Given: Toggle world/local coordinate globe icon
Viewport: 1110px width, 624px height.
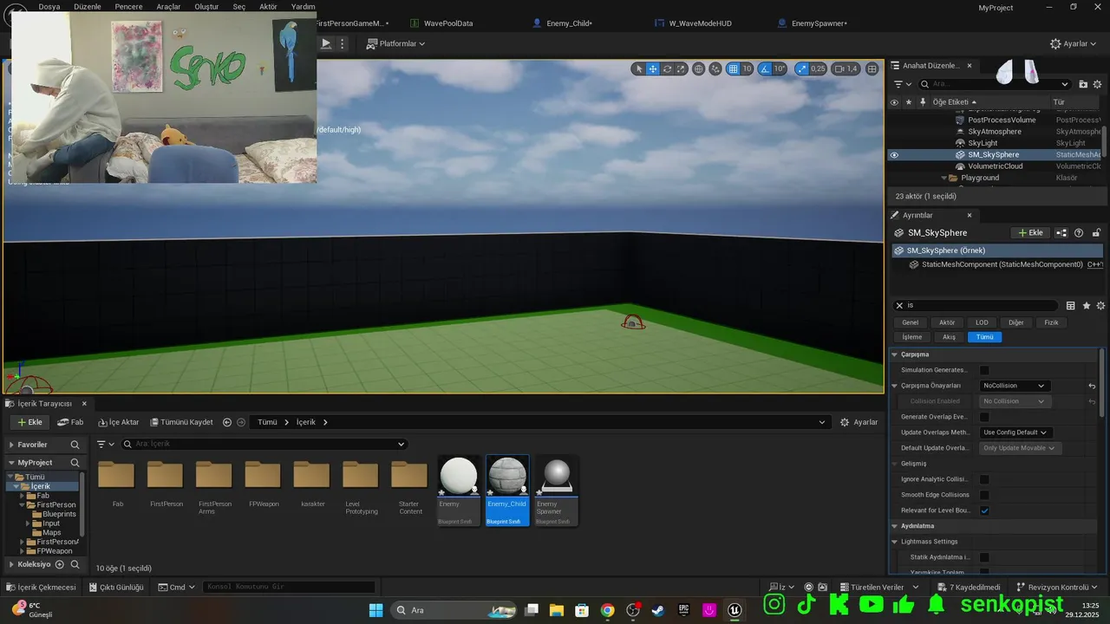Looking at the screenshot, I should point(699,68).
